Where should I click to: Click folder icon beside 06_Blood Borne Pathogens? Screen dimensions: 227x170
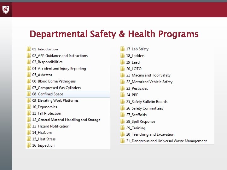point(29,81)
